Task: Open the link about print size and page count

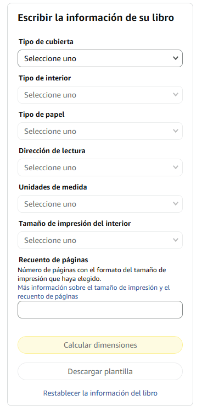Action: pos(93,292)
